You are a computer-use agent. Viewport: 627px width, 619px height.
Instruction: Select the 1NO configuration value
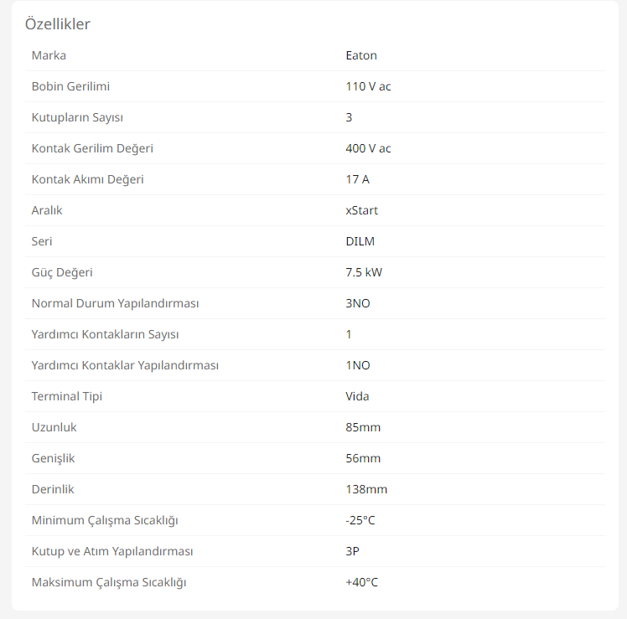click(x=357, y=365)
